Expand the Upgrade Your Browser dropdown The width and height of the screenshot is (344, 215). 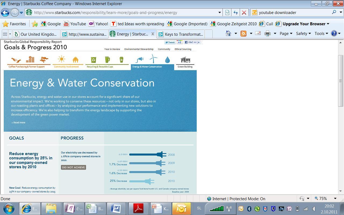tap(328, 24)
